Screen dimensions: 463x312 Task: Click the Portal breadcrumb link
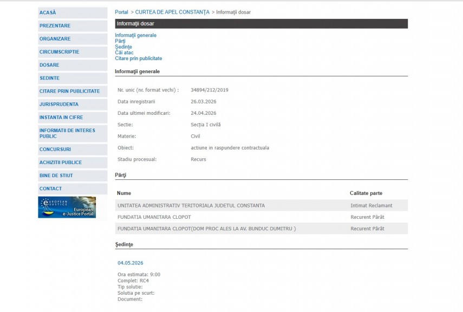tap(121, 12)
